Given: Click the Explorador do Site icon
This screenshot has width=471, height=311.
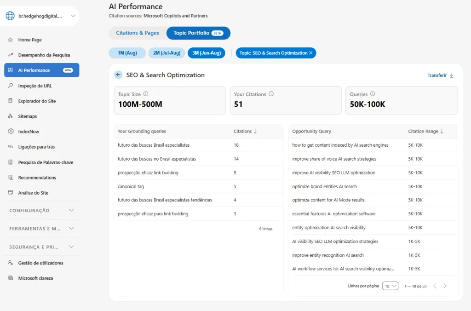Looking at the screenshot, I should [11, 101].
